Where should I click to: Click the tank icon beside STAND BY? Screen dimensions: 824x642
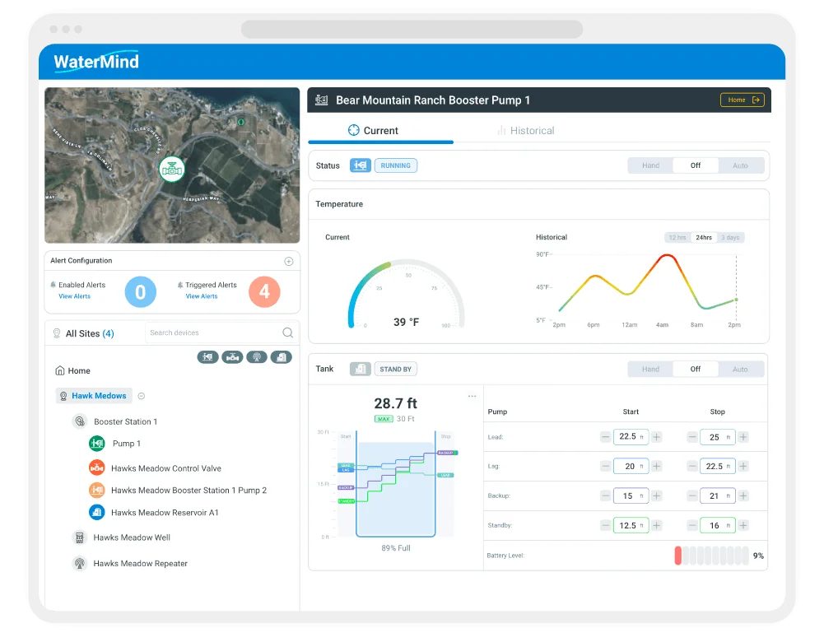point(361,369)
